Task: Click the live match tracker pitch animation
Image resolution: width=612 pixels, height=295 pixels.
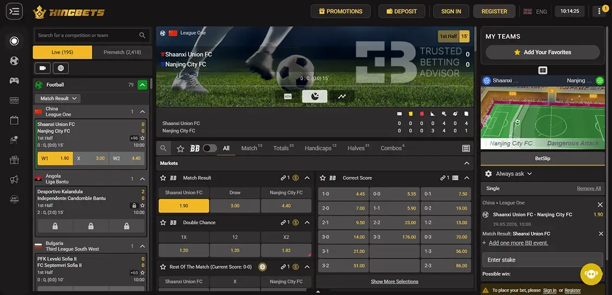Action: (x=542, y=117)
